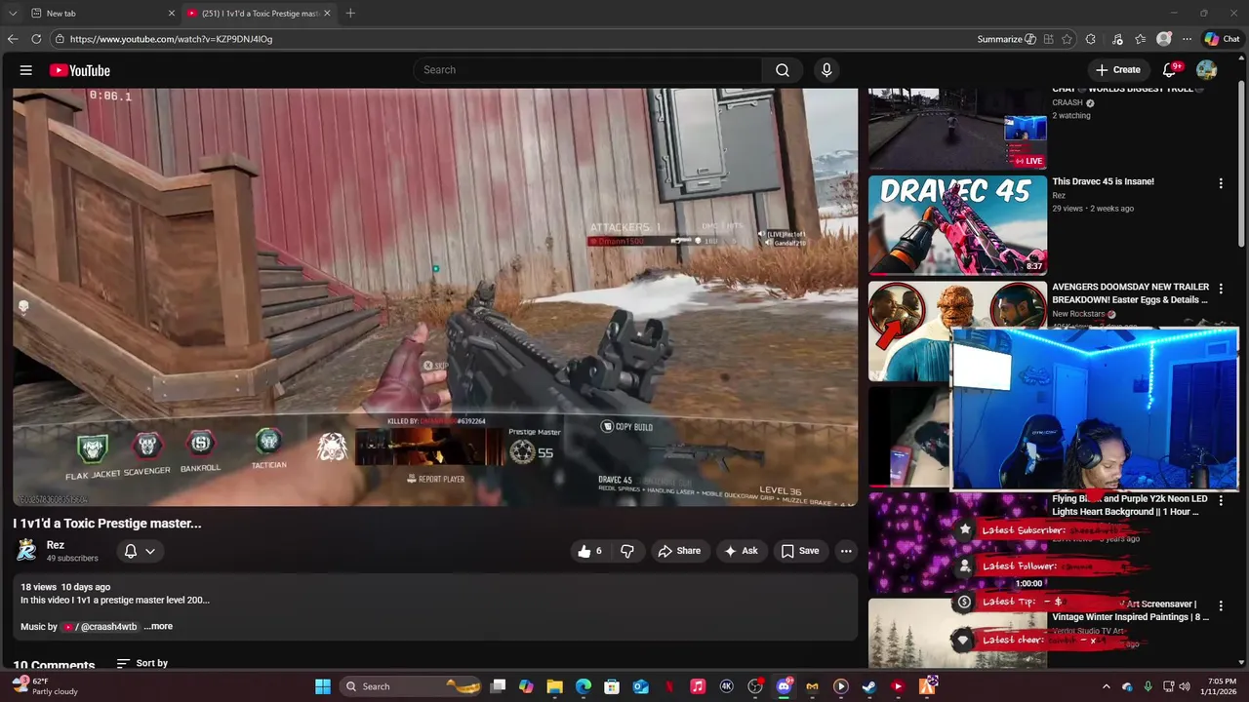The image size is (1249, 702).
Task: Open the Summarize page option in address bar
Action: (1007, 39)
